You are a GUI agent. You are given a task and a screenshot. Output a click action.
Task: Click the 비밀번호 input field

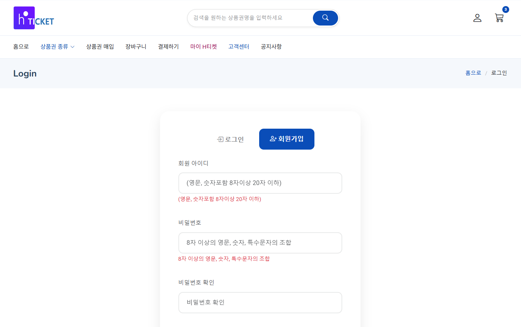coord(260,243)
